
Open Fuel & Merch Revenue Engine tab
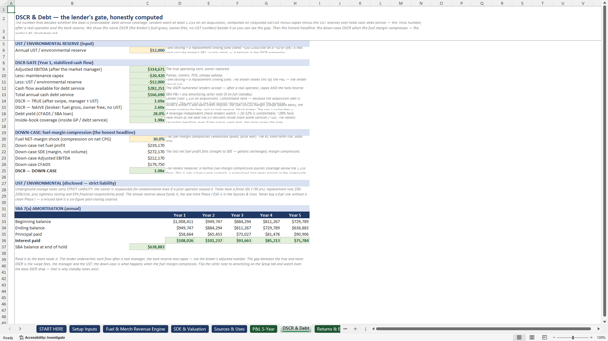(135, 329)
